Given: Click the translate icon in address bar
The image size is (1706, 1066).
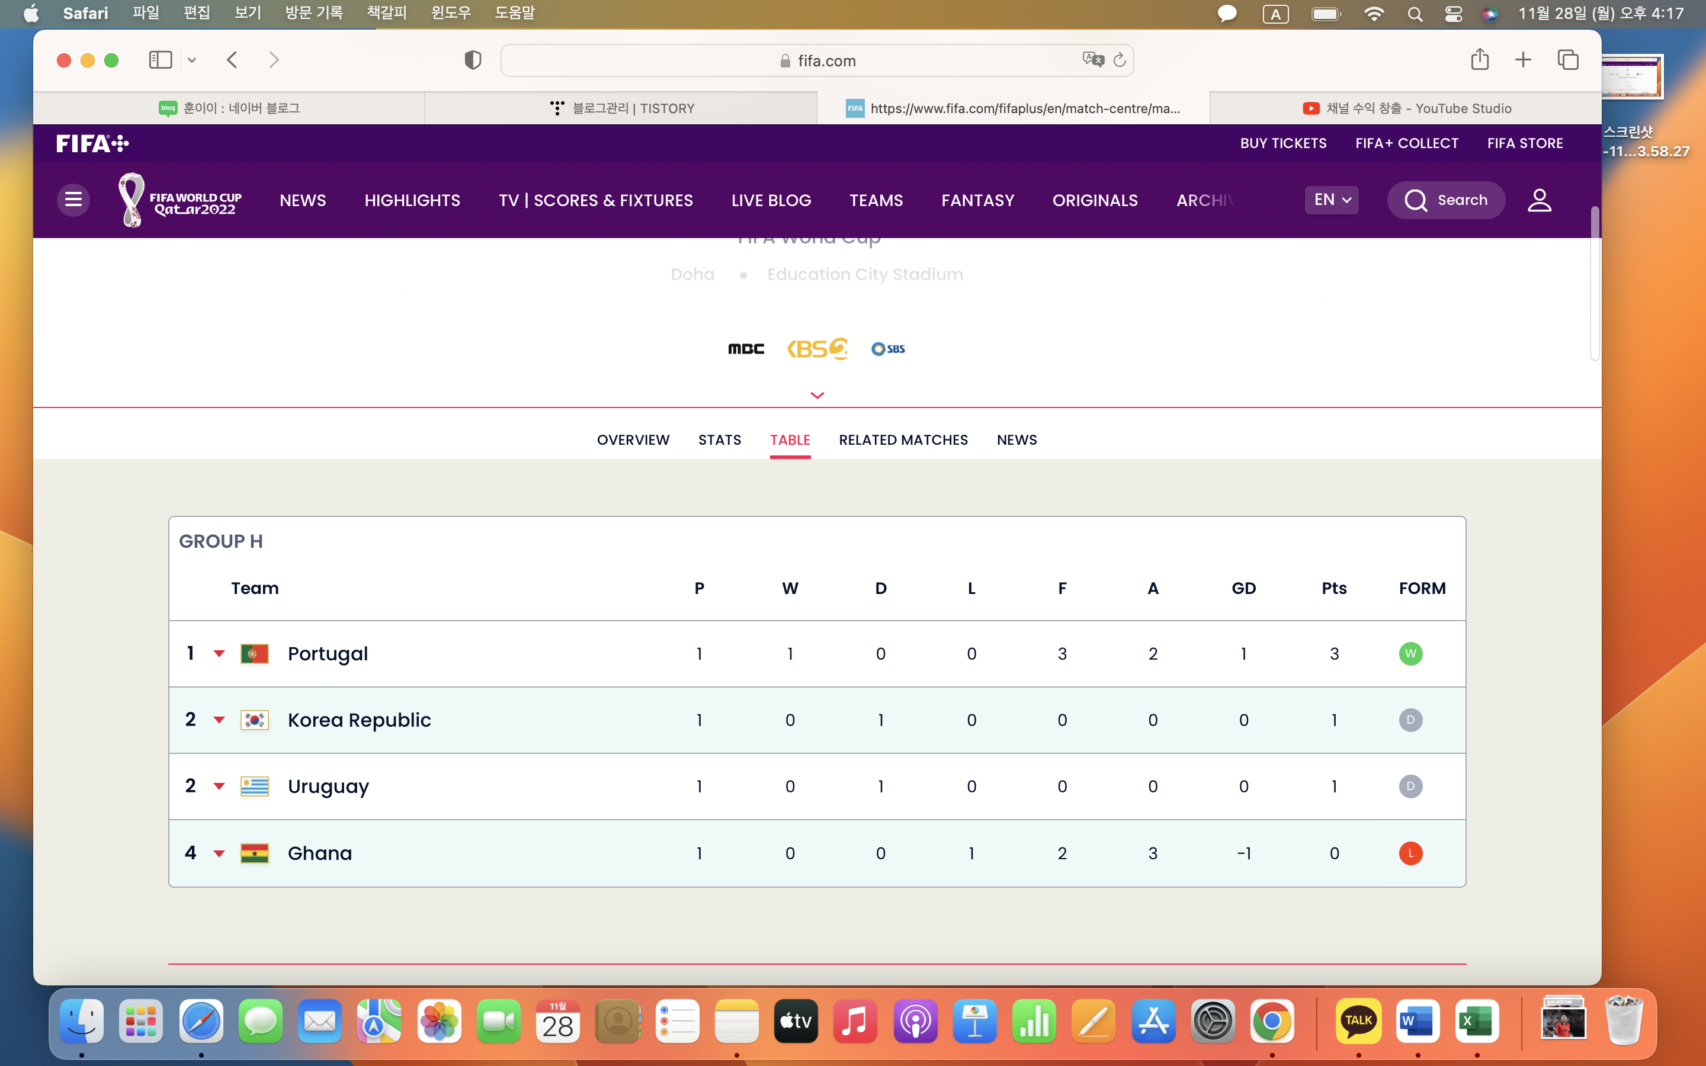Looking at the screenshot, I should click(1093, 60).
